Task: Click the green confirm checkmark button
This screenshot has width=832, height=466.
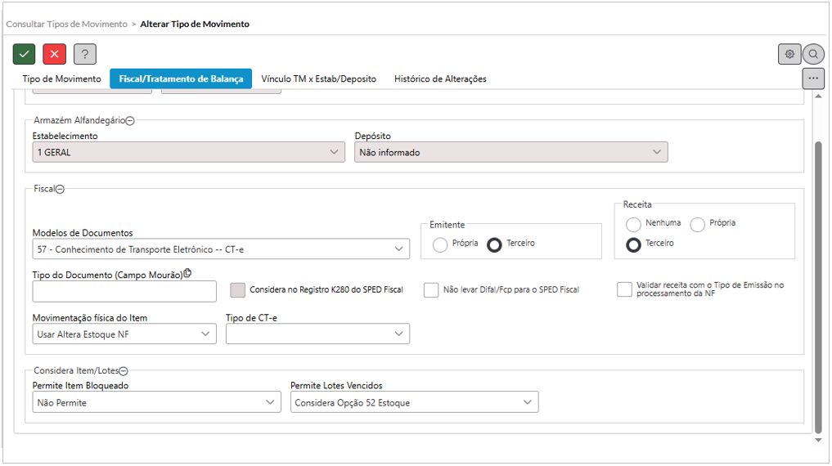Action: 25,54
